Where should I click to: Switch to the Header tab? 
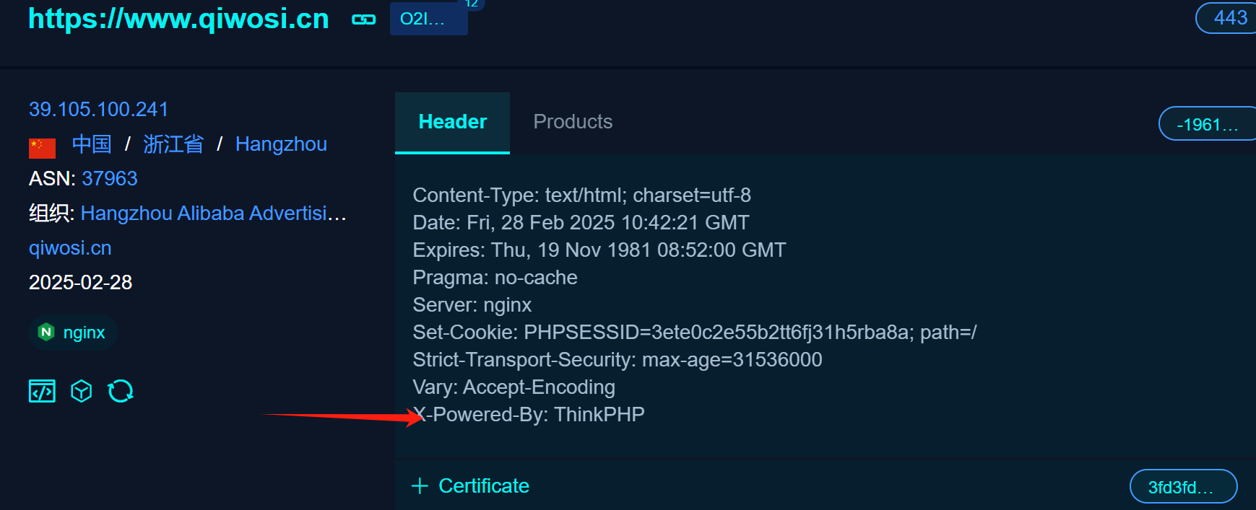[452, 122]
